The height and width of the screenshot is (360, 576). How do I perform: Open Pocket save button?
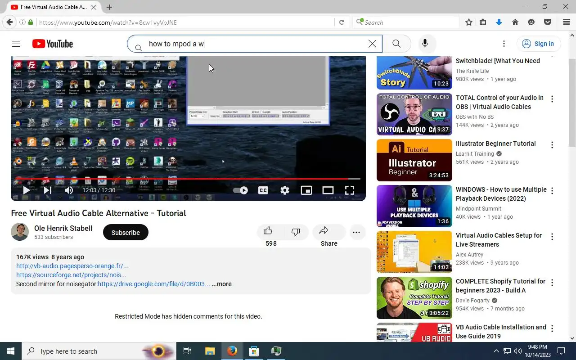tap(548, 22)
